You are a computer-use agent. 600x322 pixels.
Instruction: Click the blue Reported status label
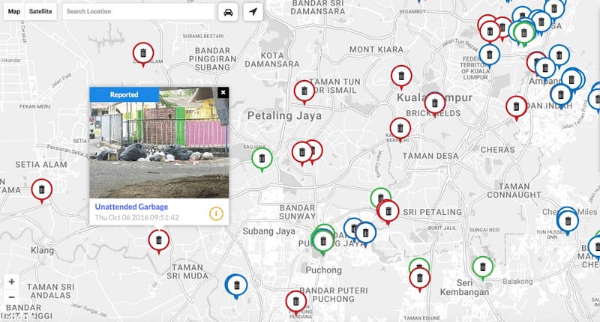click(124, 94)
